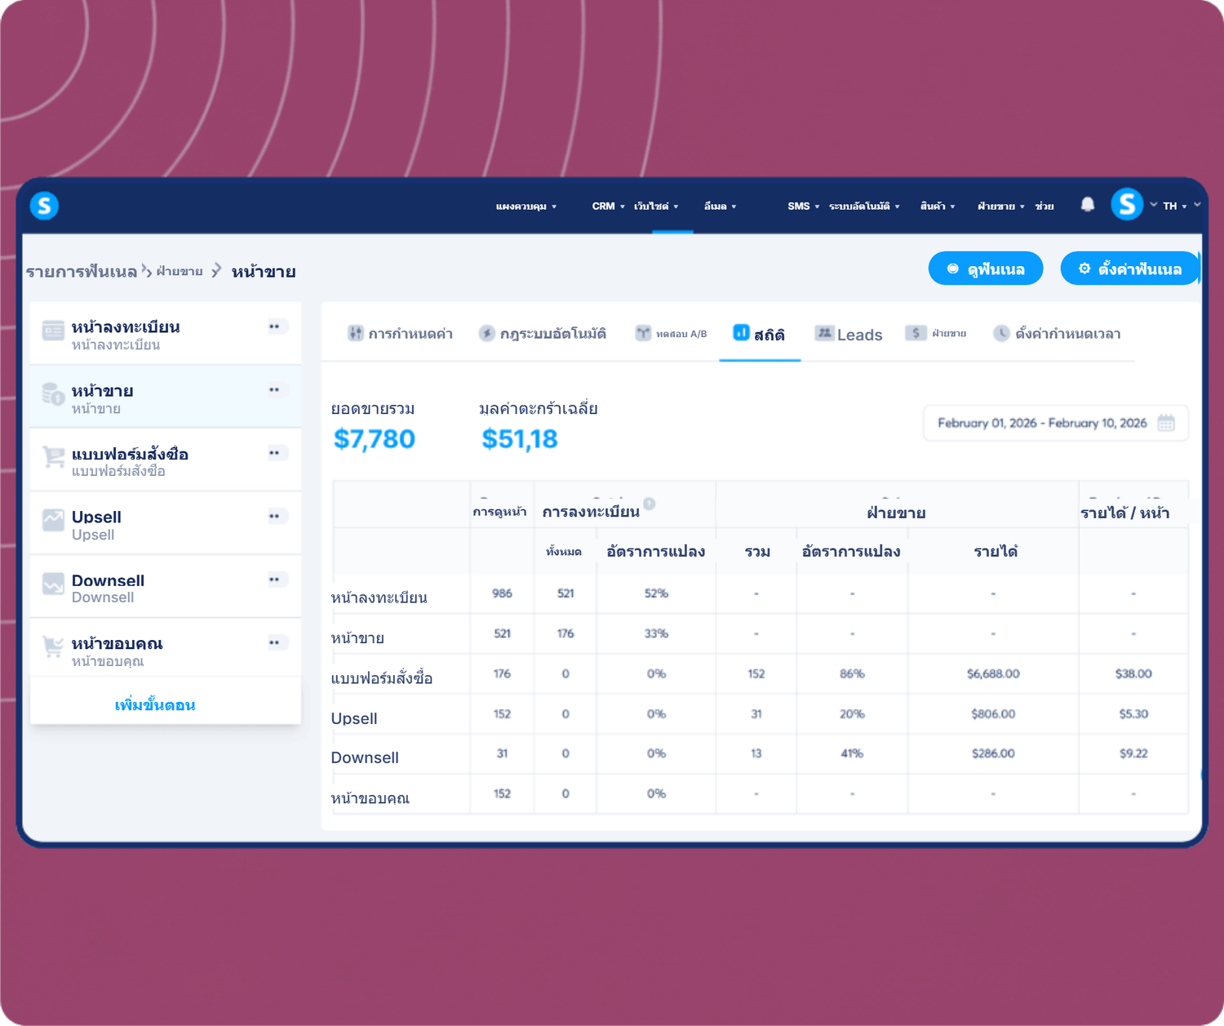Screen dimensions: 1224x1026
Task: Open the SMS menu item
Action: tap(803, 207)
